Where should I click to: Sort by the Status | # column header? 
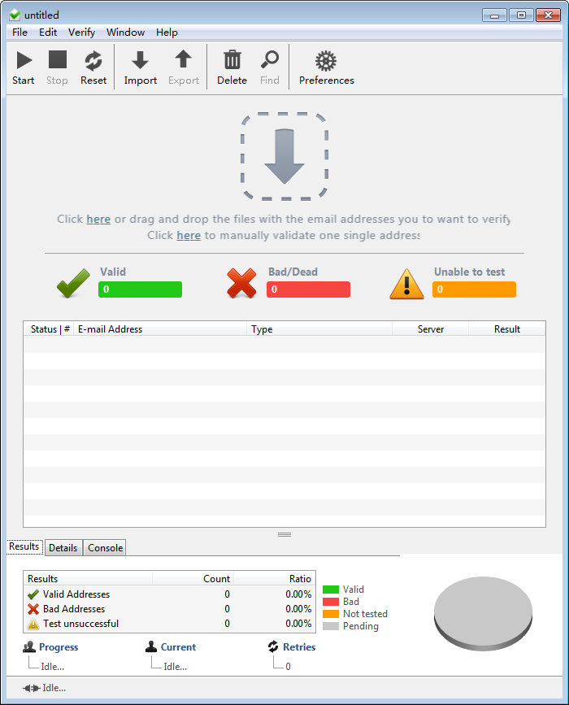tap(49, 329)
